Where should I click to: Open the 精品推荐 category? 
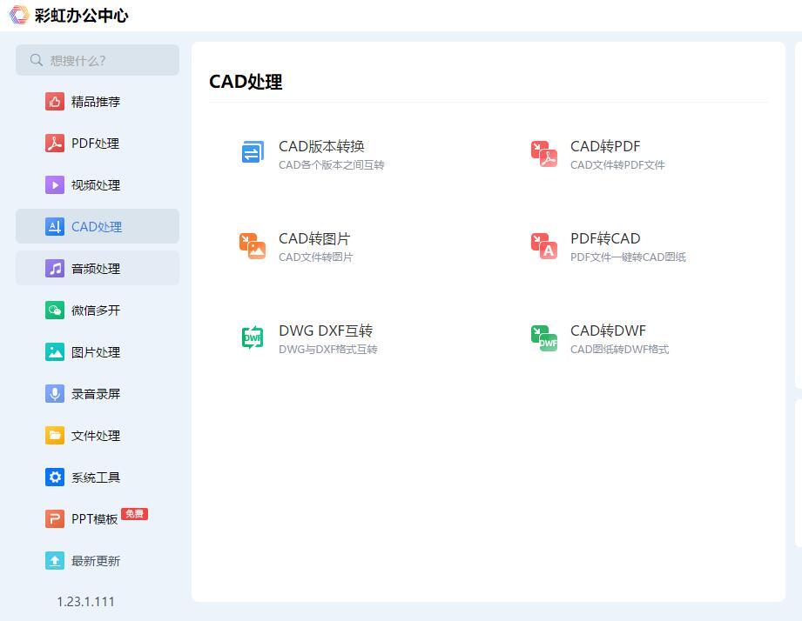(x=96, y=102)
